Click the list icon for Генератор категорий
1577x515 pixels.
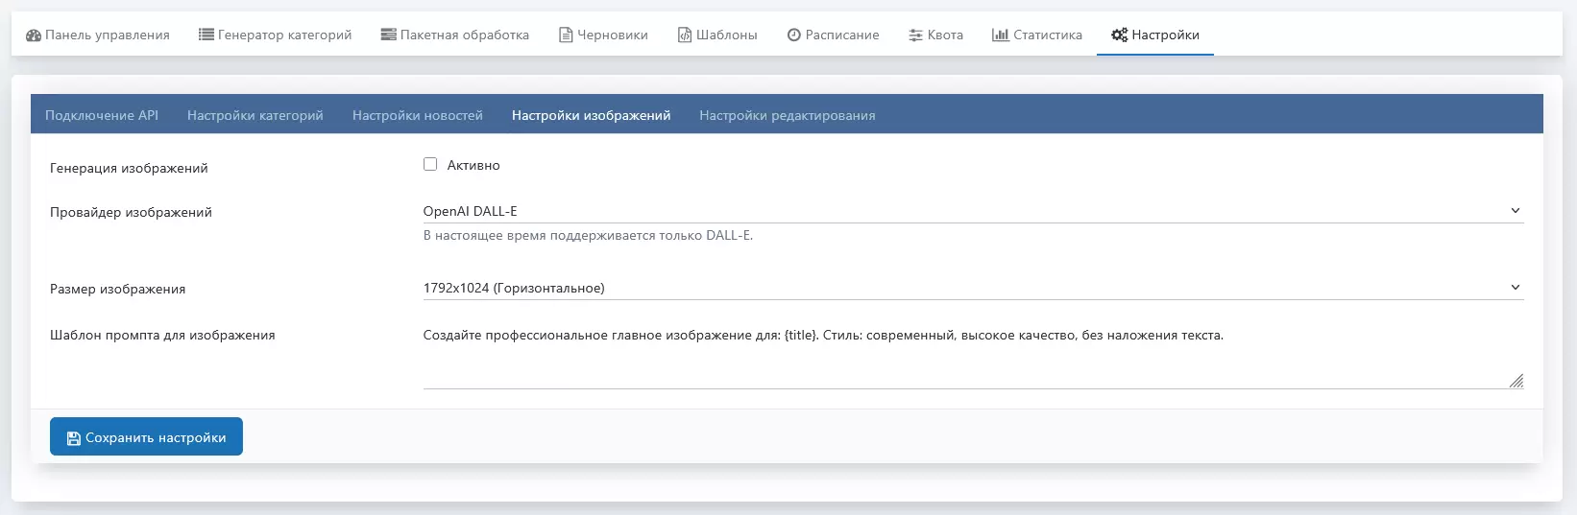tap(206, 35)
